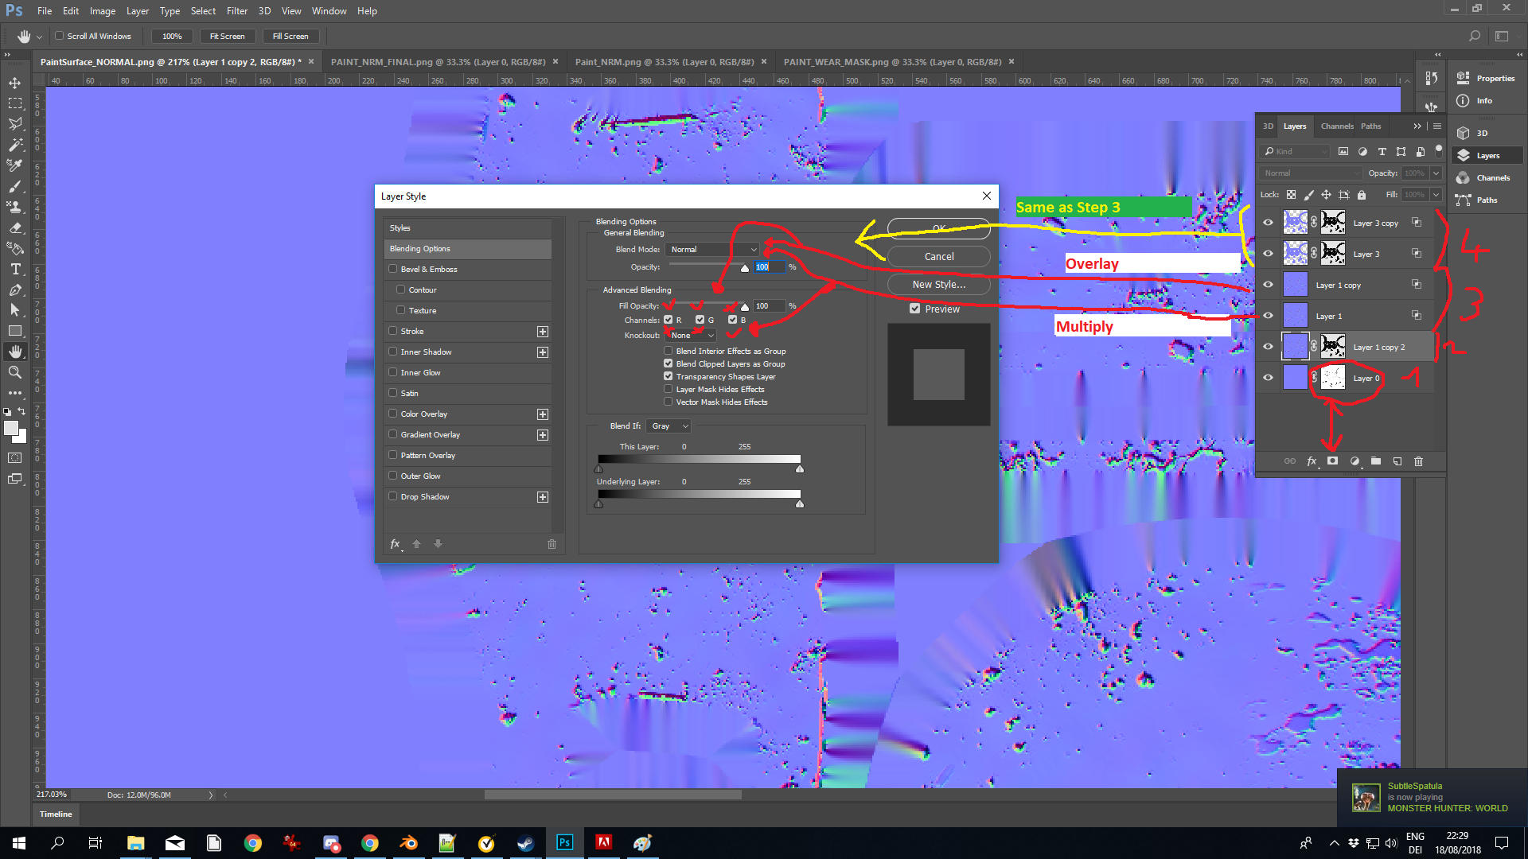Enable the Drop Shadow effect checkbox
The height and width of the screenshot is (859, 1528).
pos(393,496)
